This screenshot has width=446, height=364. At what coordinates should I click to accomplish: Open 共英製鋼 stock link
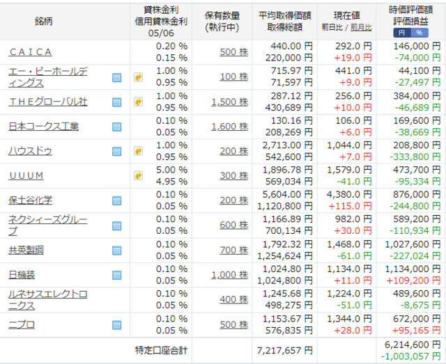pos(26,250)
